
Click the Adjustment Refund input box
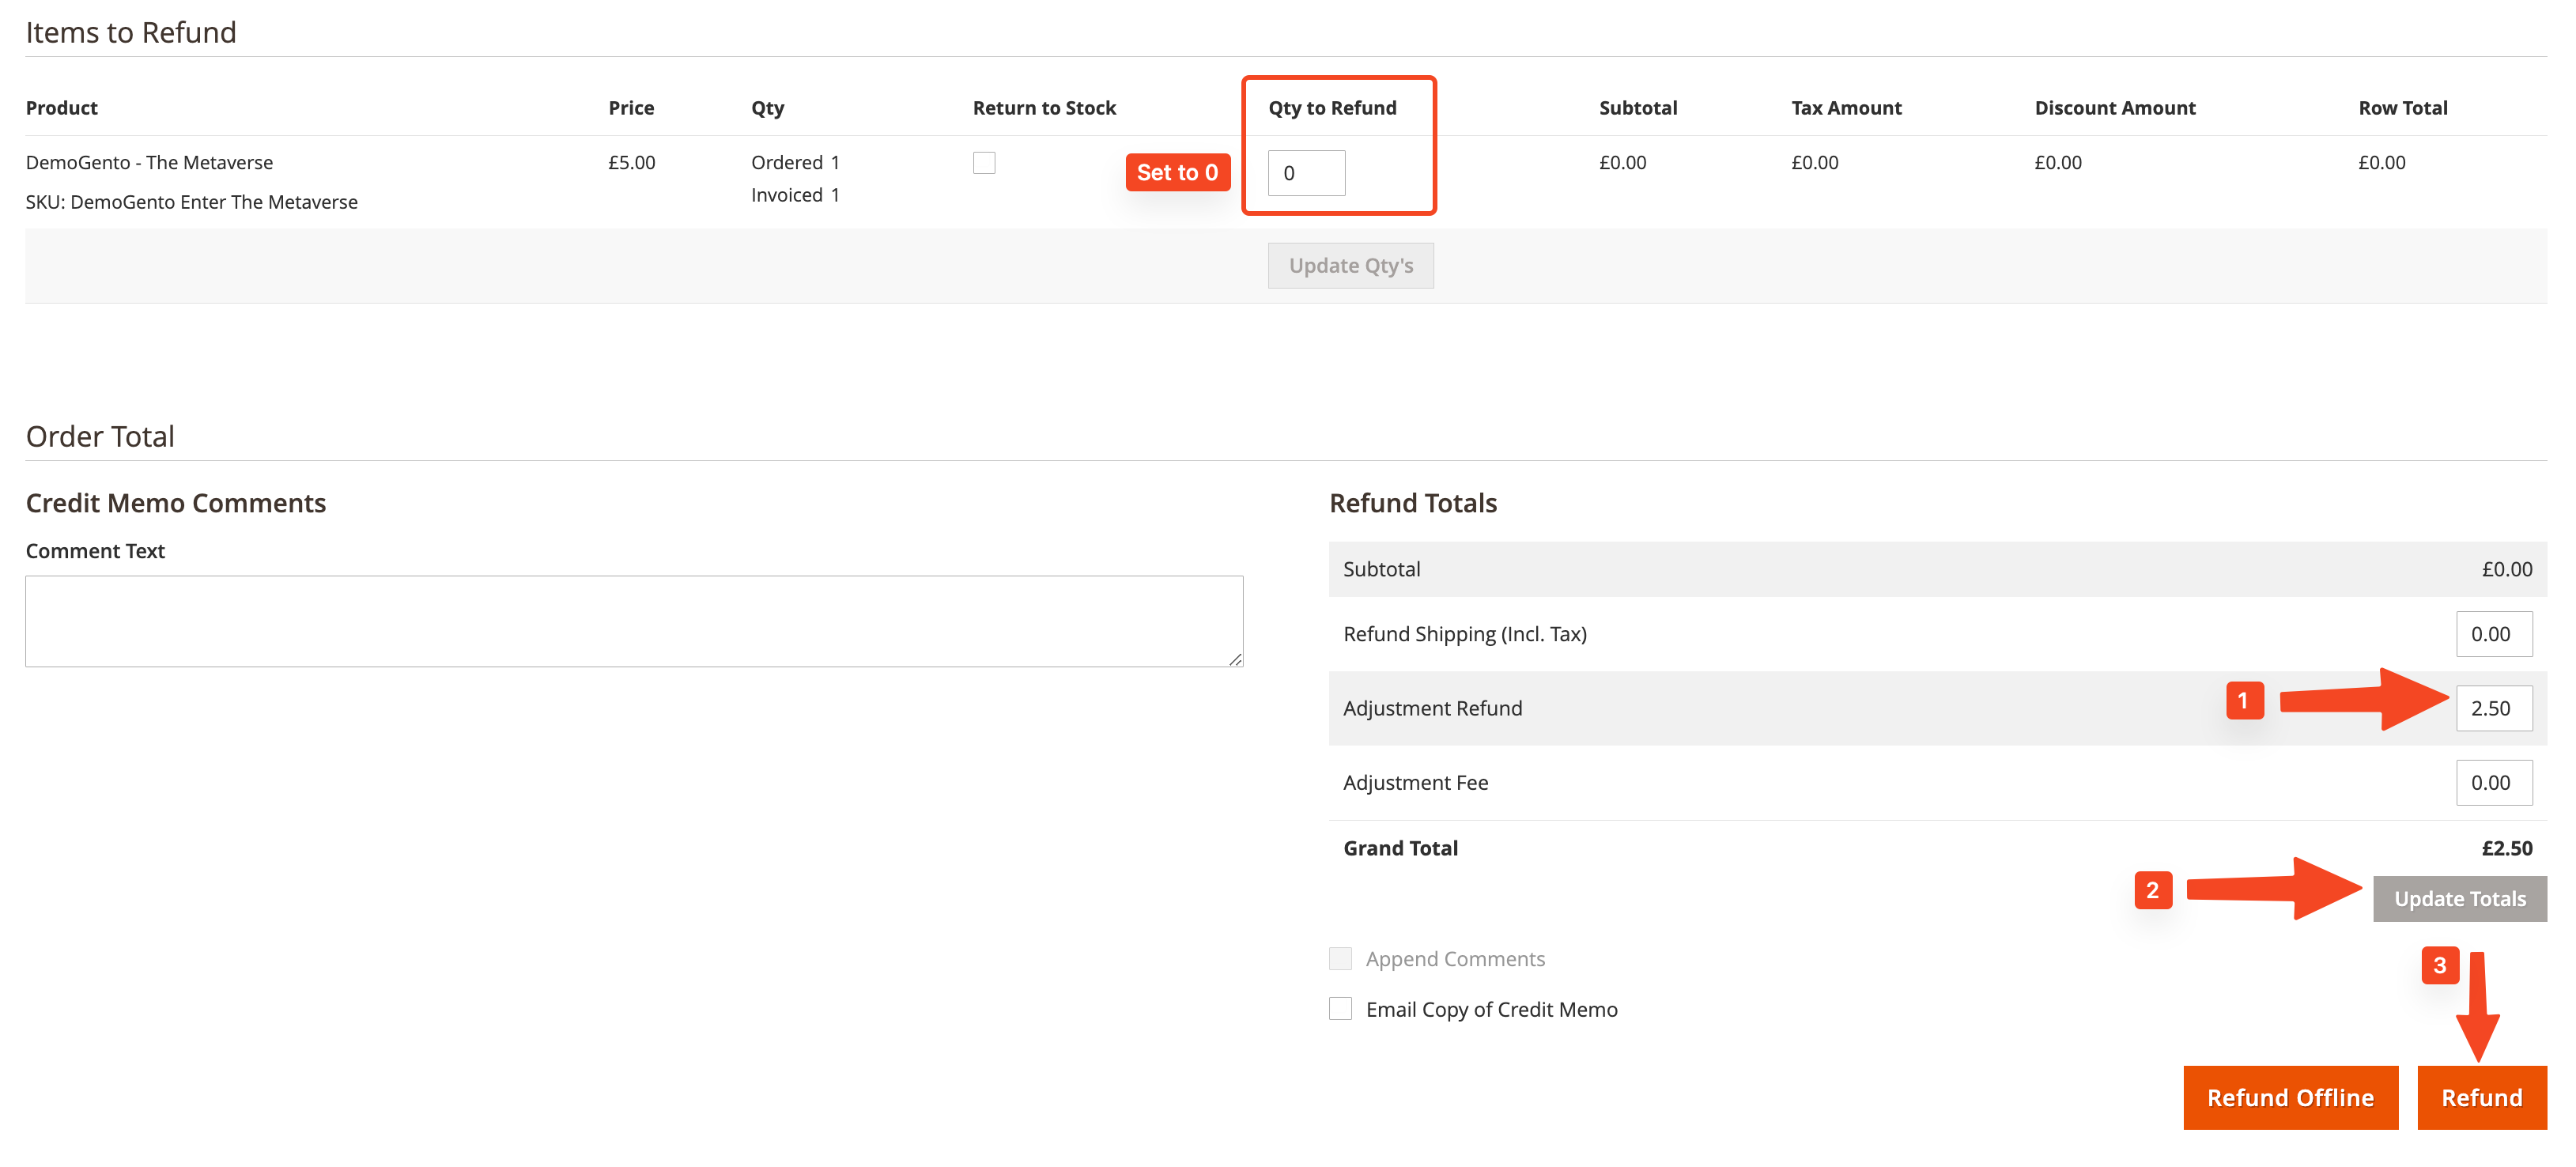pyautogui.click(x=2493, y=708)
